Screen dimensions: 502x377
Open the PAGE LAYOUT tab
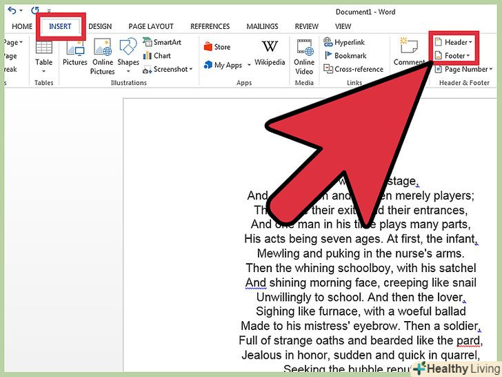pyautogui.click(x=151, y=26)
